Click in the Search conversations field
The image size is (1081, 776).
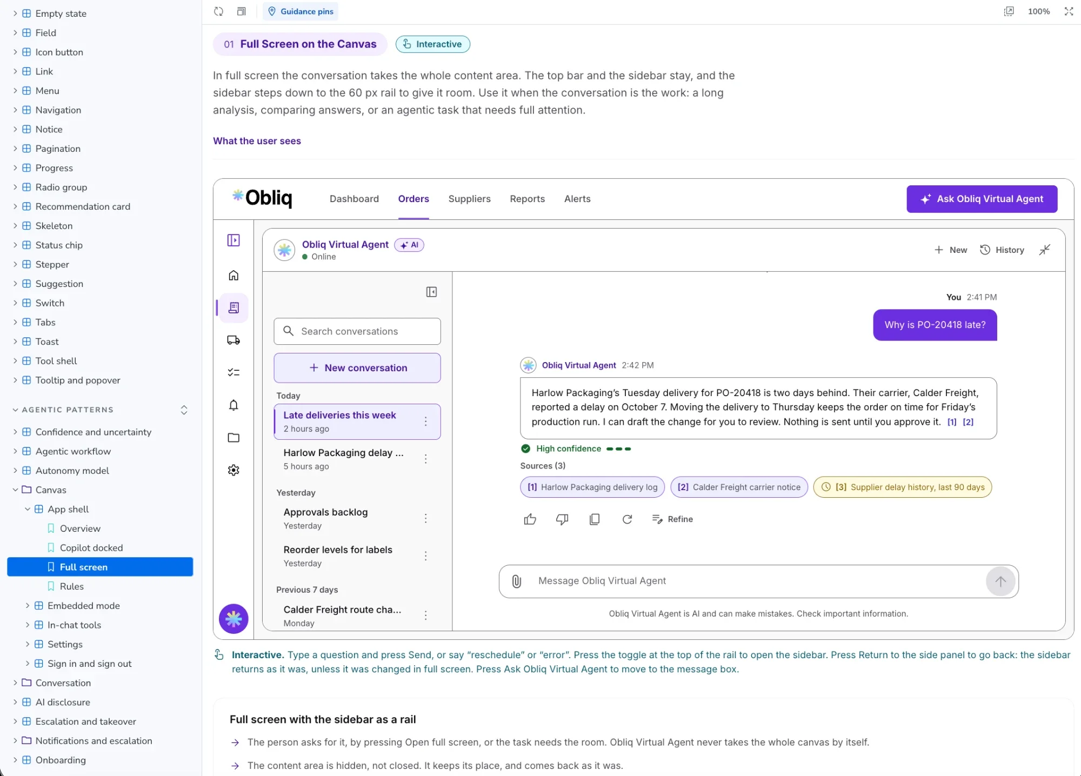357,331
